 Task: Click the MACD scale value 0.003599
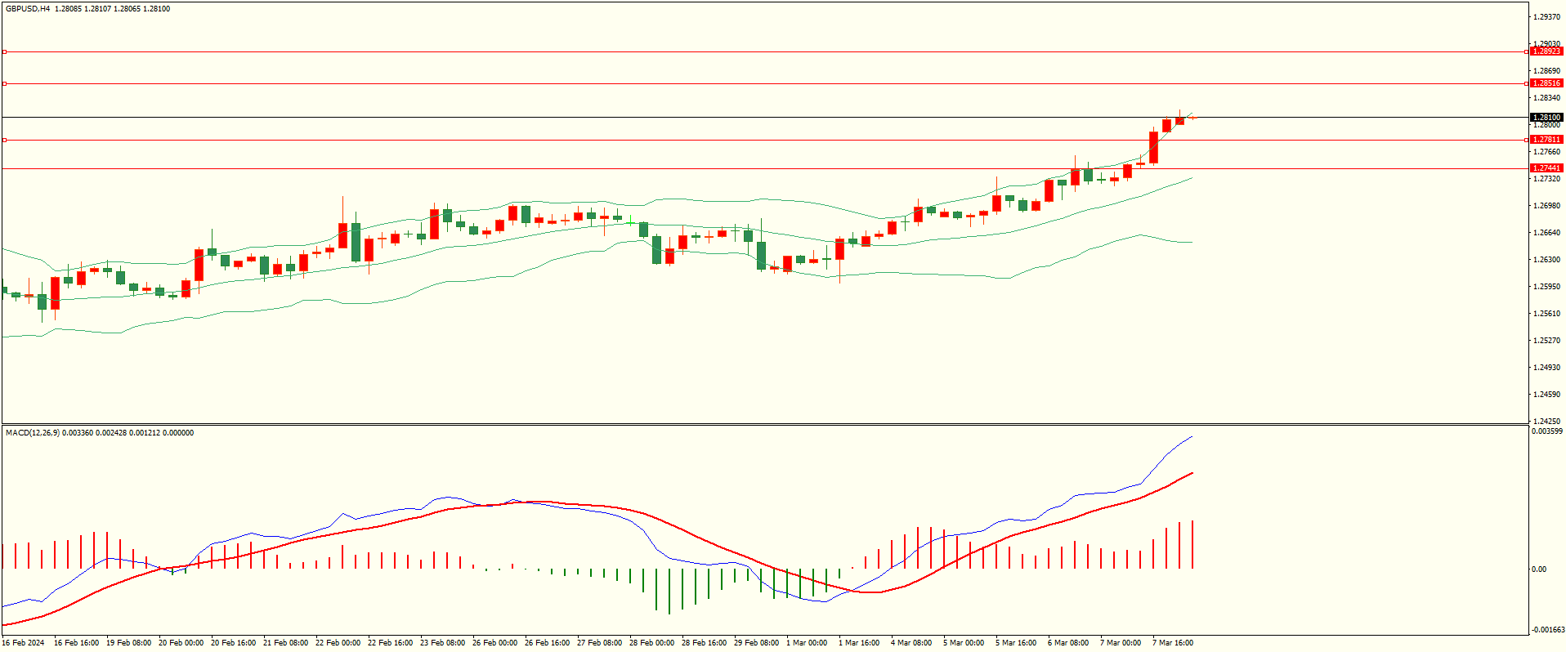(1546, 431)
